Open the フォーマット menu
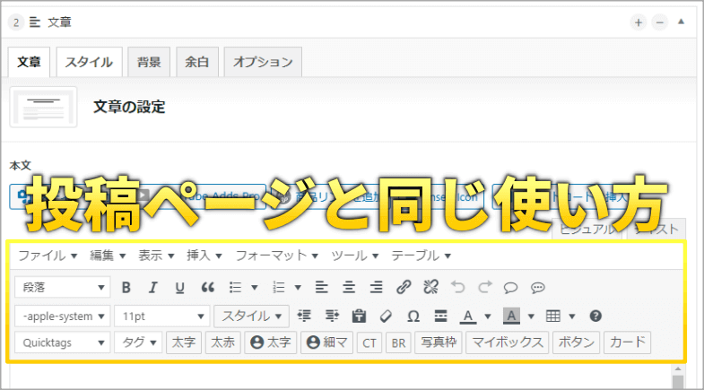704x390 pixels. (277, 256)
